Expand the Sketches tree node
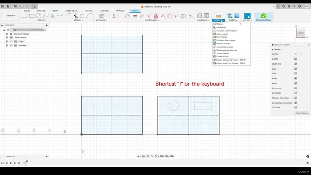The image size is (311, 175). pos(7,45)
